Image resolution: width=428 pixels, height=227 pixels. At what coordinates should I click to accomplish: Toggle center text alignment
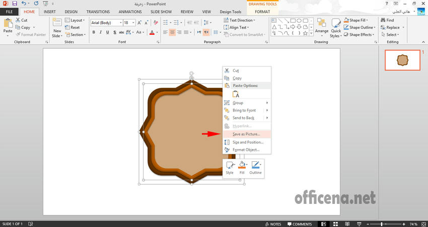[x=173, y=32]
